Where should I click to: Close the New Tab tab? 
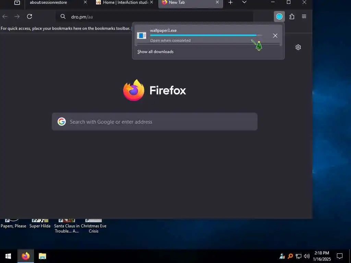[217, 2]
